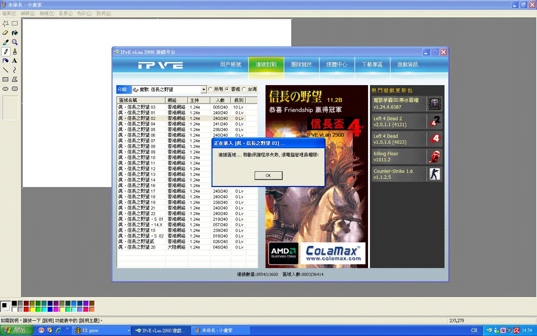This screenshot has width=537, height=336.
Task: Click the CH language indicator on taskbar
Action: point(474,330)
